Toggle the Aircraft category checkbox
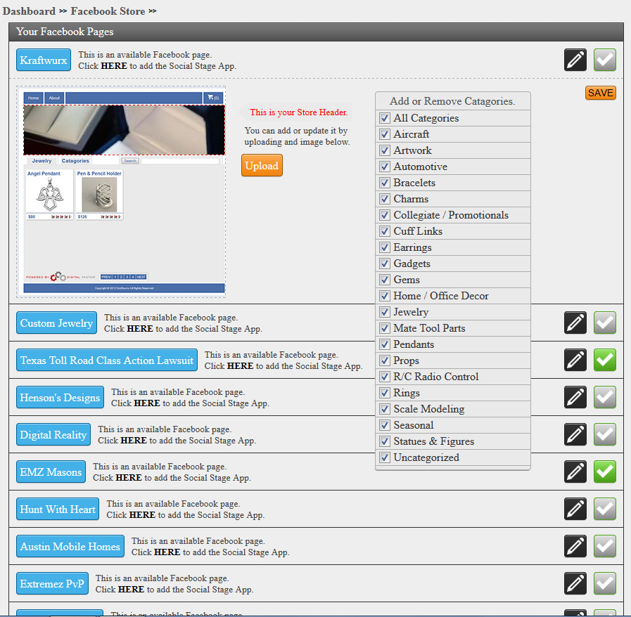This screenshot has height=617, width=631. (x=385, y=134)
